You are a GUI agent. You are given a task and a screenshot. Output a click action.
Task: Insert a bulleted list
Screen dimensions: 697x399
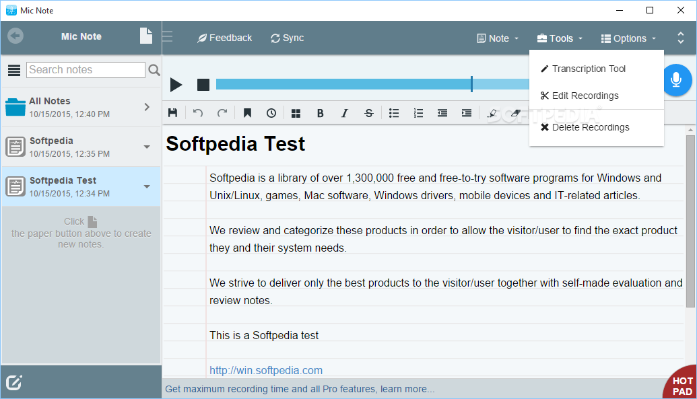point(394,113)
